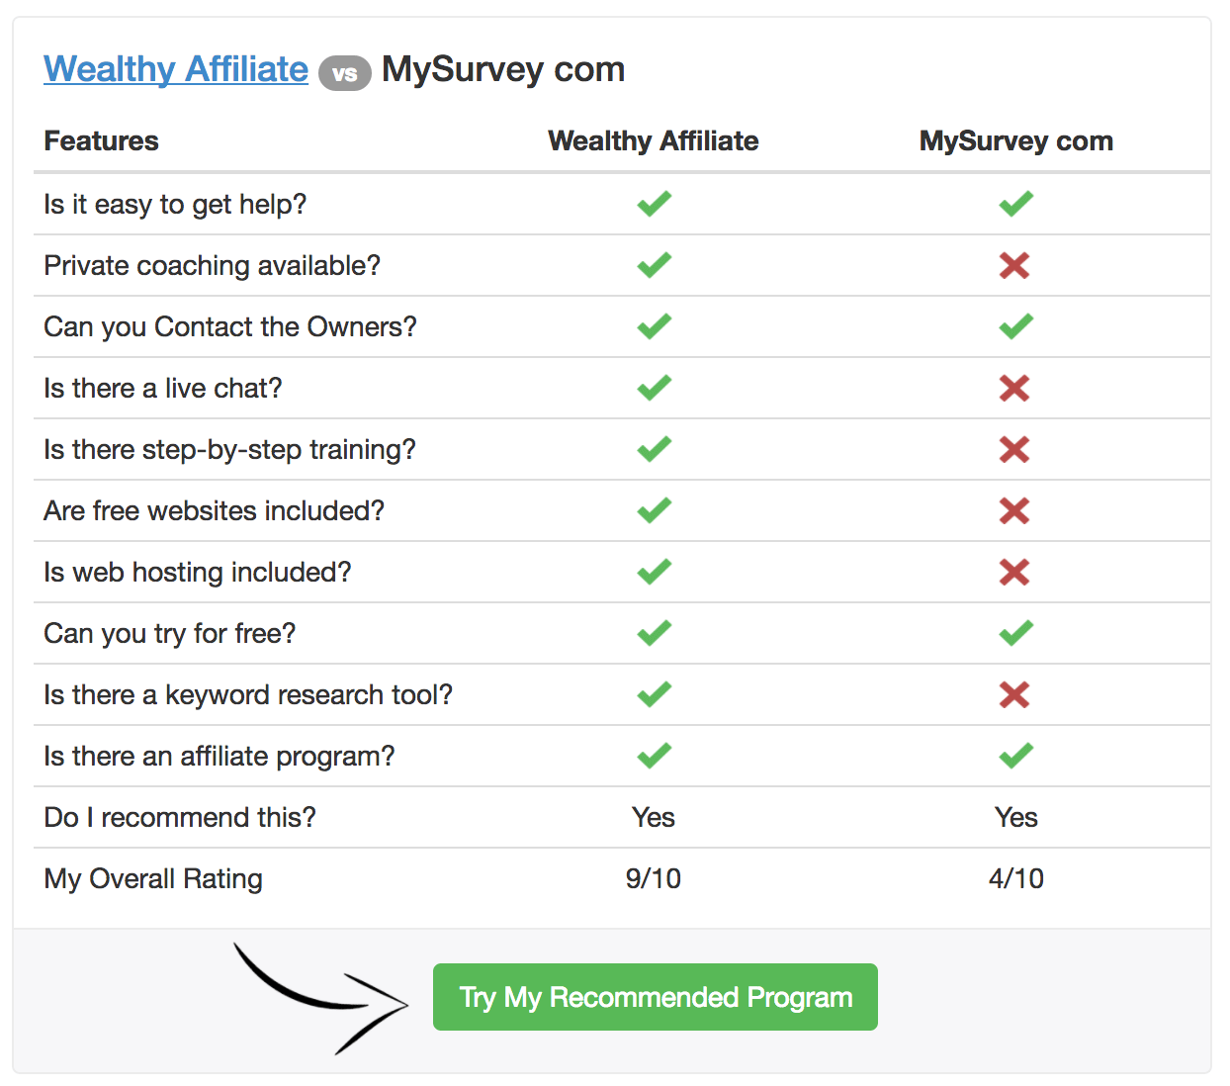Viewport: 1230px width, 1086px height.
Task: Click MySurvey red X for free websites
Action: pos(1014,510)
